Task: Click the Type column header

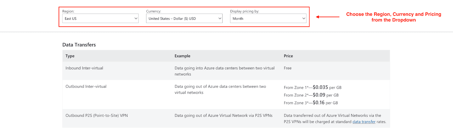Action: pos(70,56)
